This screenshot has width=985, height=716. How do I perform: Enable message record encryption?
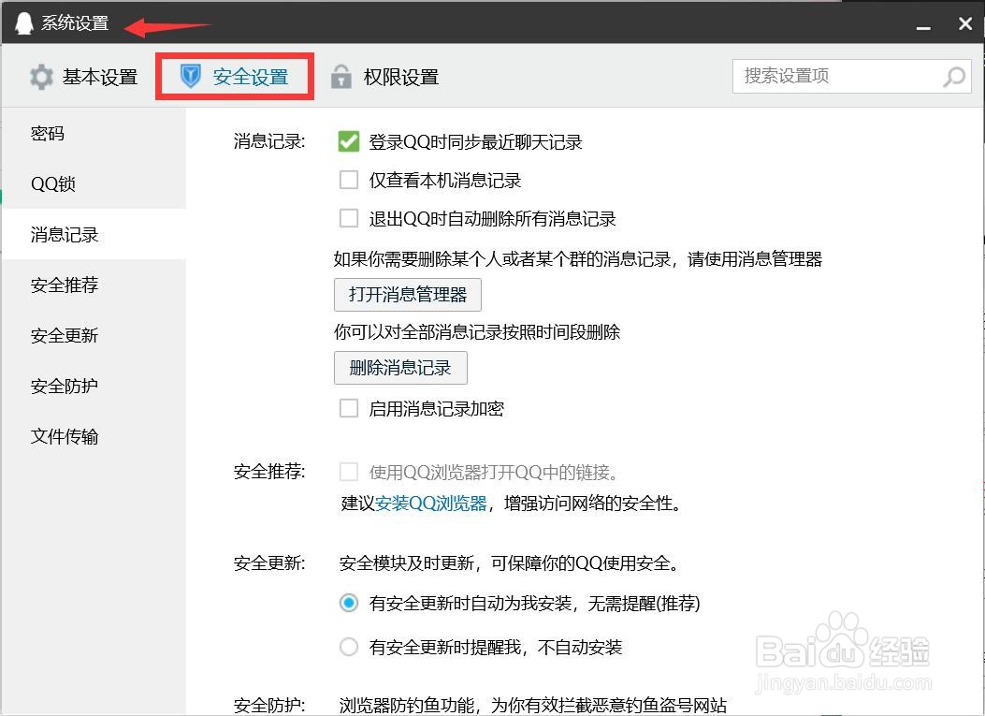point(349,407)
